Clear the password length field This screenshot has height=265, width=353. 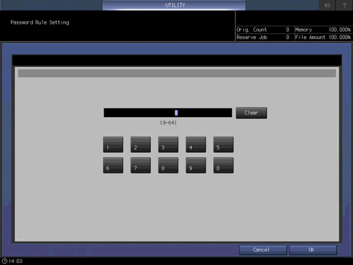pyautogui.click(x=251, y=113)
